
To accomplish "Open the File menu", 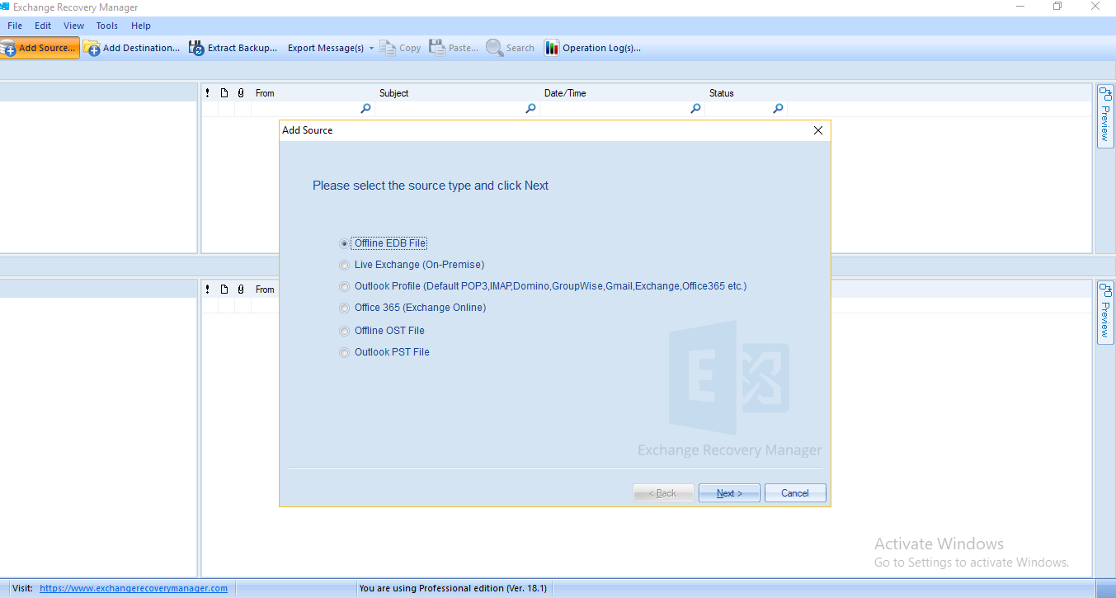I will 15,26.
